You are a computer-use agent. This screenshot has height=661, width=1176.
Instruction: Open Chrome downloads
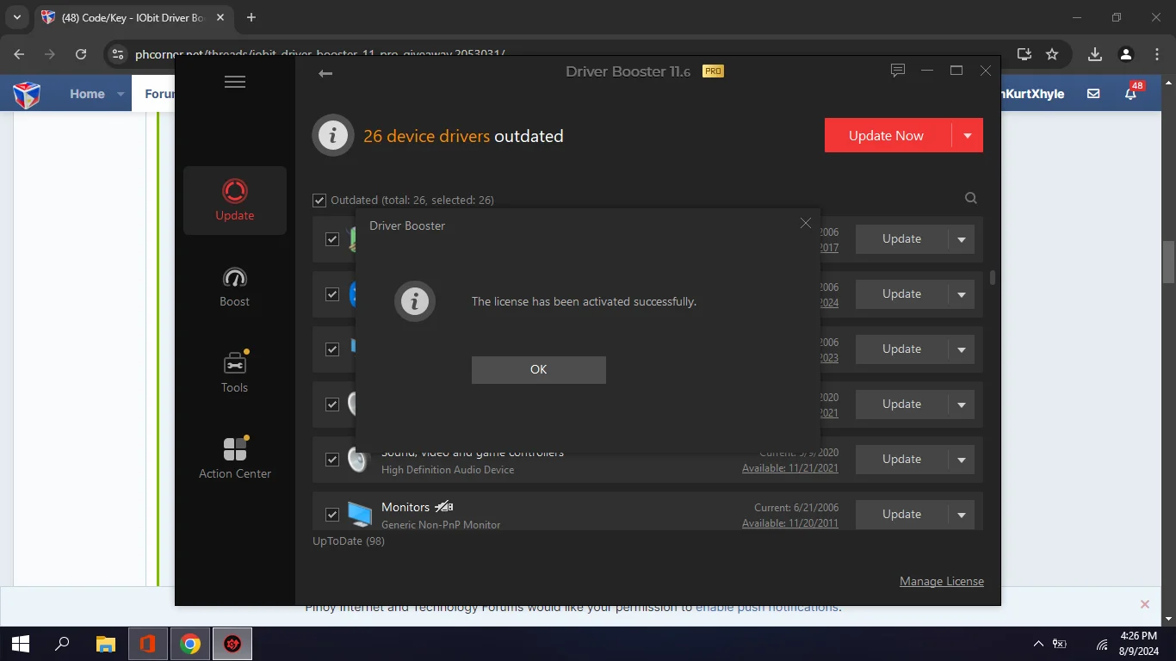(1095, 53)
